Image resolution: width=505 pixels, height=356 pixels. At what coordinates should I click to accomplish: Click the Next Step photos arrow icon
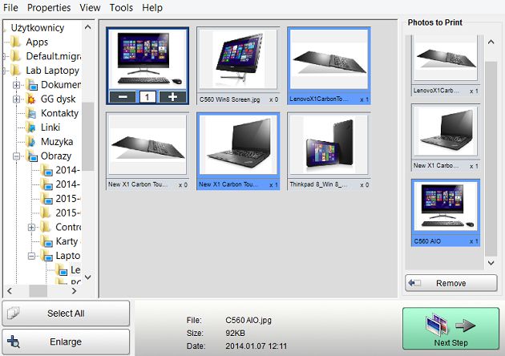coord(450,326)
